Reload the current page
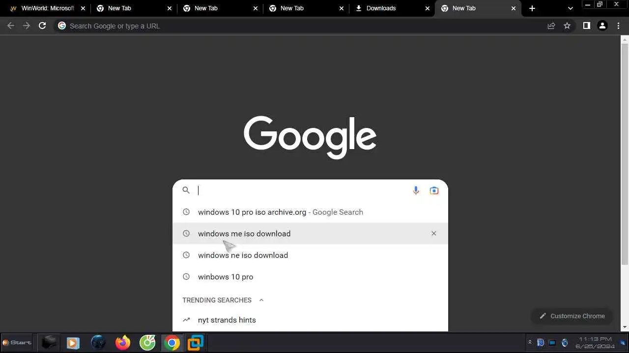 42,25
